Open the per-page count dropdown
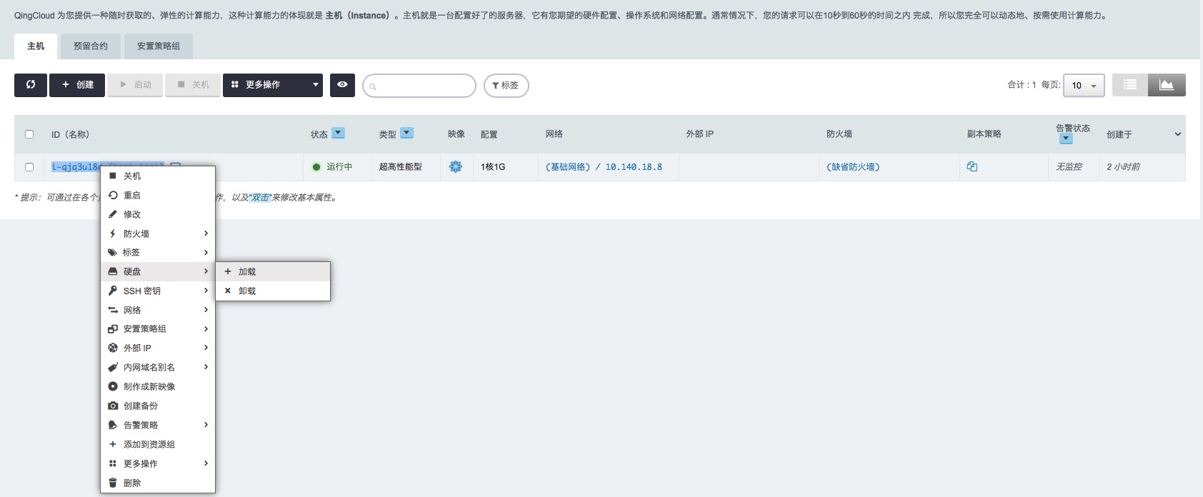Image resolution: width=1203 pixels, height=497 pixels. pos(1084,86)
